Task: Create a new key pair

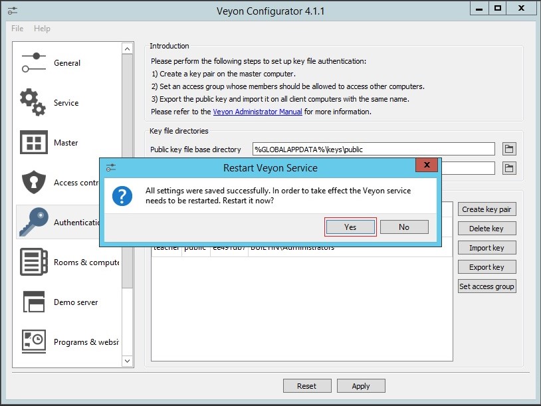Action: [x=487, y=209]
